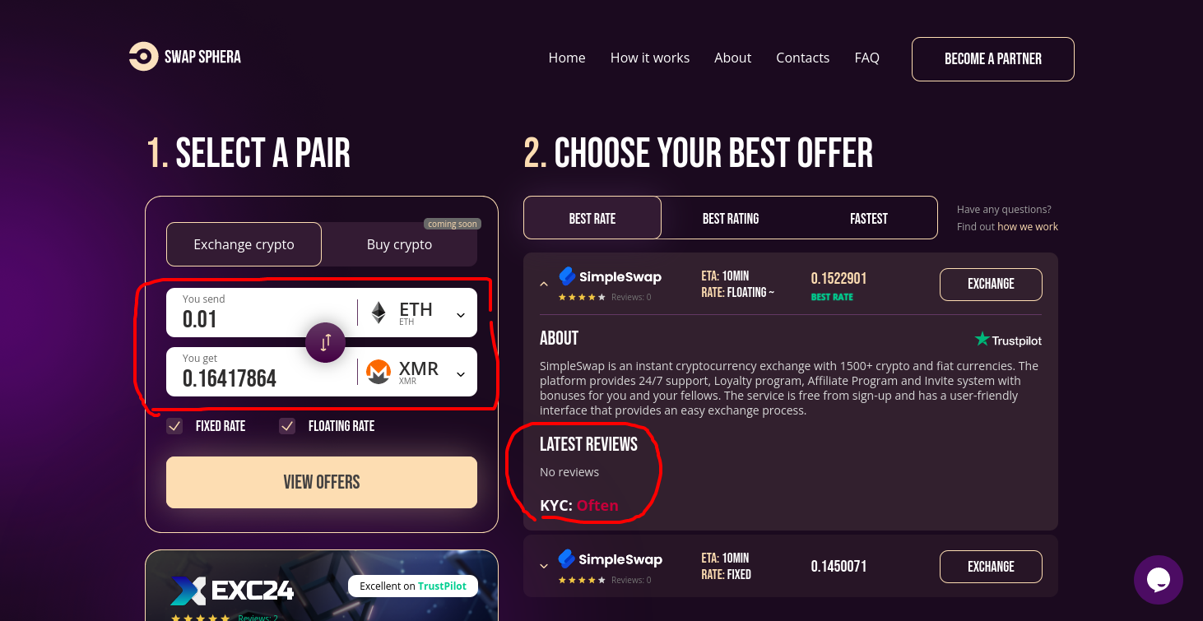Viewport: 1203px width, 621px height.
Task: Expand the second SimpleSwap fixed offer
Action: click(x=544, y=566)
